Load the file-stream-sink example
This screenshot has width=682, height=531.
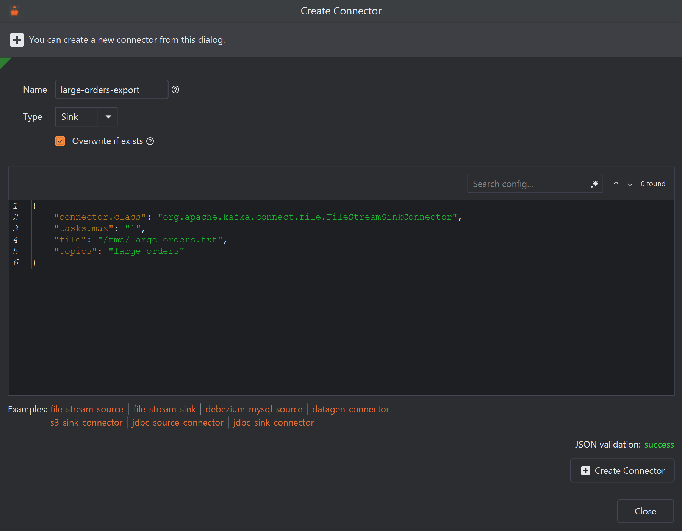164,409
